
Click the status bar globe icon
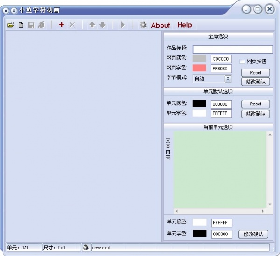point(86,248)
